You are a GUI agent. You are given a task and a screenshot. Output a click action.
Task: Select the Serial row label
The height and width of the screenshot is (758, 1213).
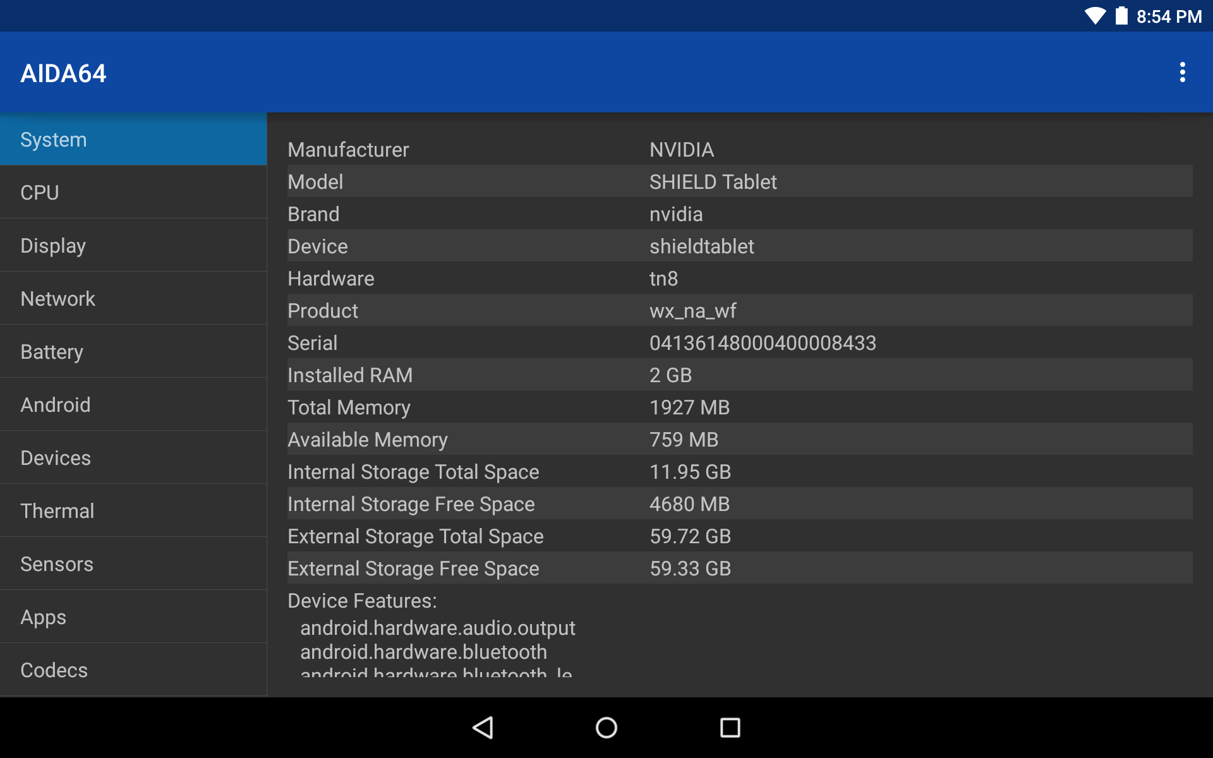pos(312,343)
